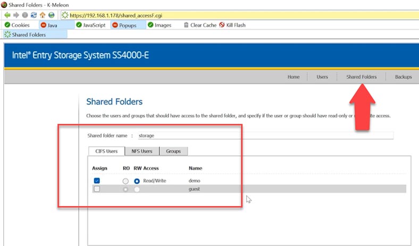Screen dimensions: 419x246
Task: Click the Shared folder name field
Action: pos(266,135)
